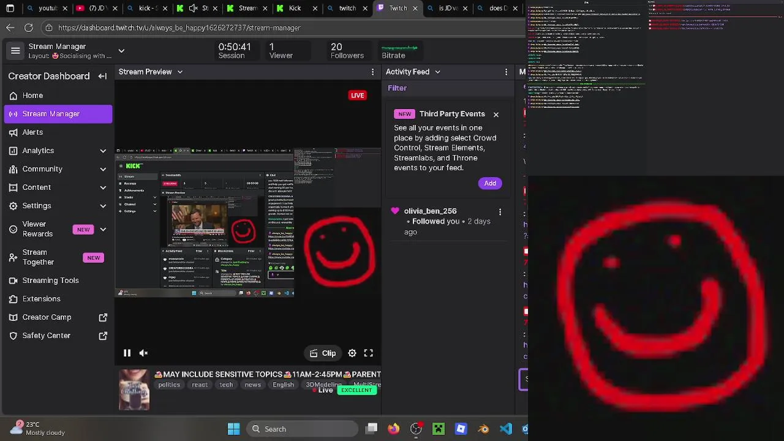Expand the Settings sidebar section
The image size is (784, 441).
click(103, 206)
